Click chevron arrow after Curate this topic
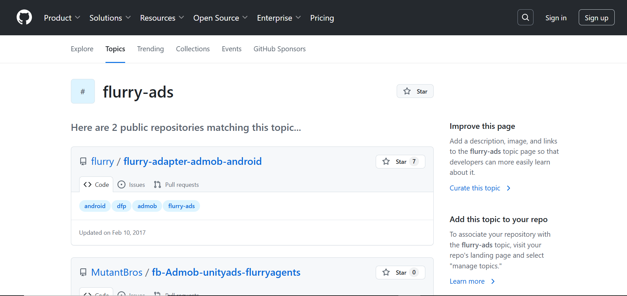 point(509,188)
